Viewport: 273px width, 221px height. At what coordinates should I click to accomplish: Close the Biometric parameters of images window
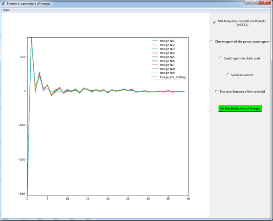[265, 3]
